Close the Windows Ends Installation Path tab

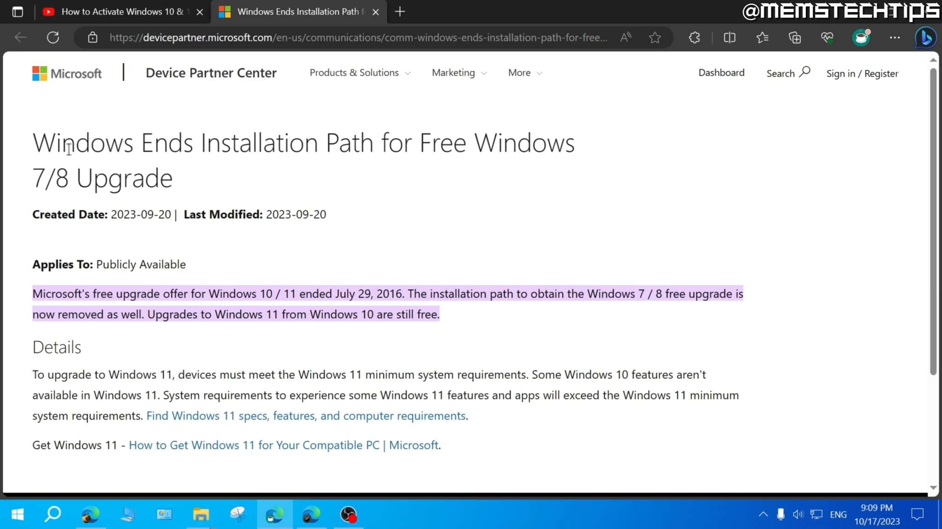click(375, 12)
